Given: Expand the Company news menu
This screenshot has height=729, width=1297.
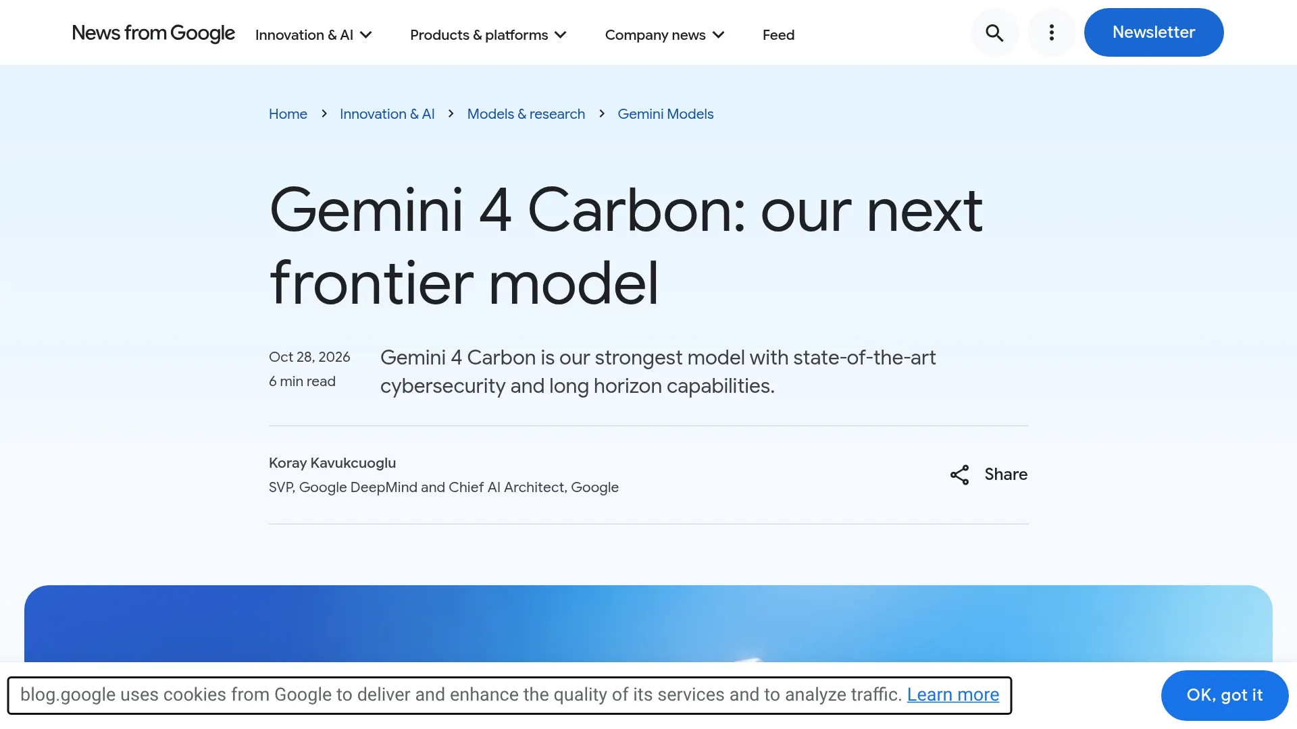Looking at the screenshot, I should (665, 34).
